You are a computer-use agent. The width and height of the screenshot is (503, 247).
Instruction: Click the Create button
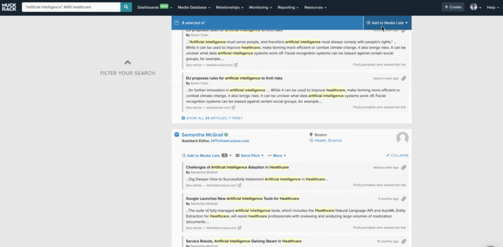(453, 7)
